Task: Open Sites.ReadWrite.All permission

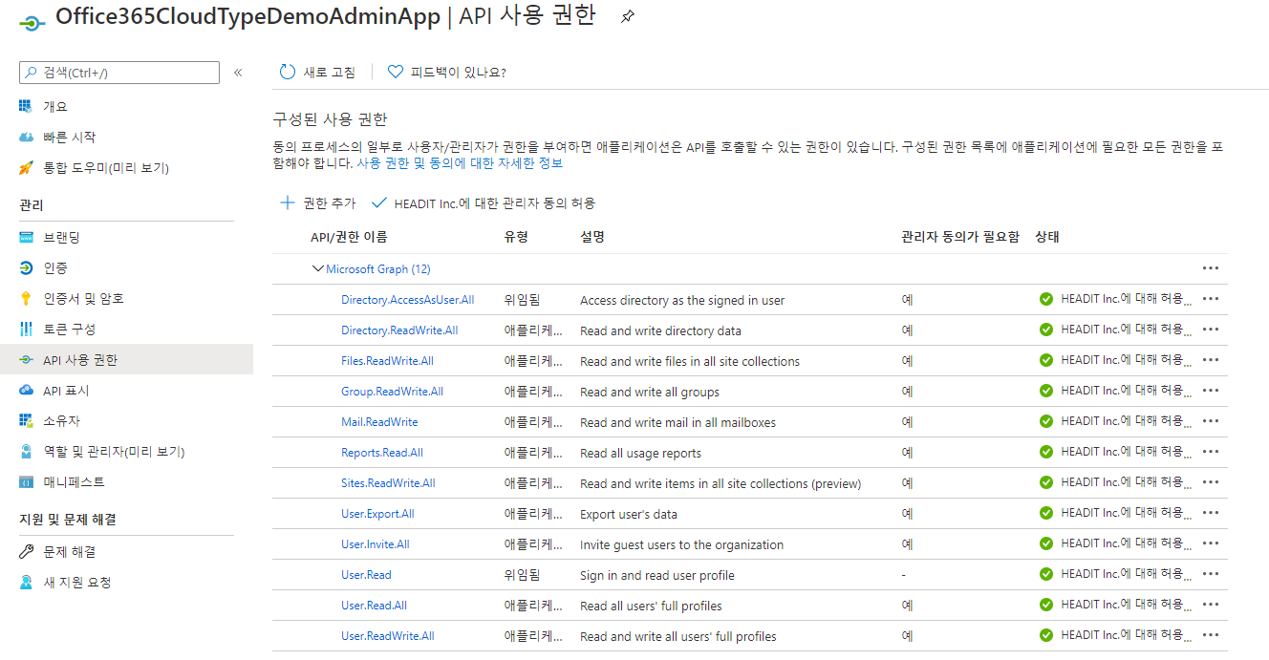Action: [x=388, y=483]
